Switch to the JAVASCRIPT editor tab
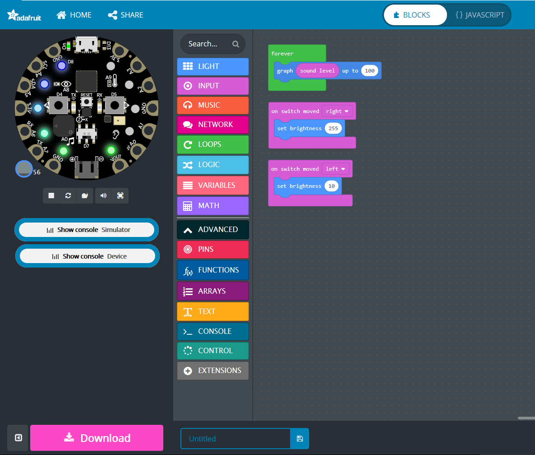The image size is (535, 455). pos(480,15)
